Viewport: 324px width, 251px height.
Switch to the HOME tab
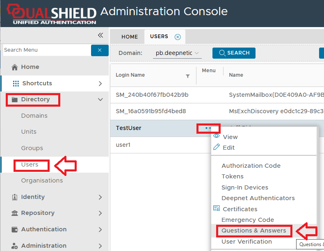(x=130, y=37)
